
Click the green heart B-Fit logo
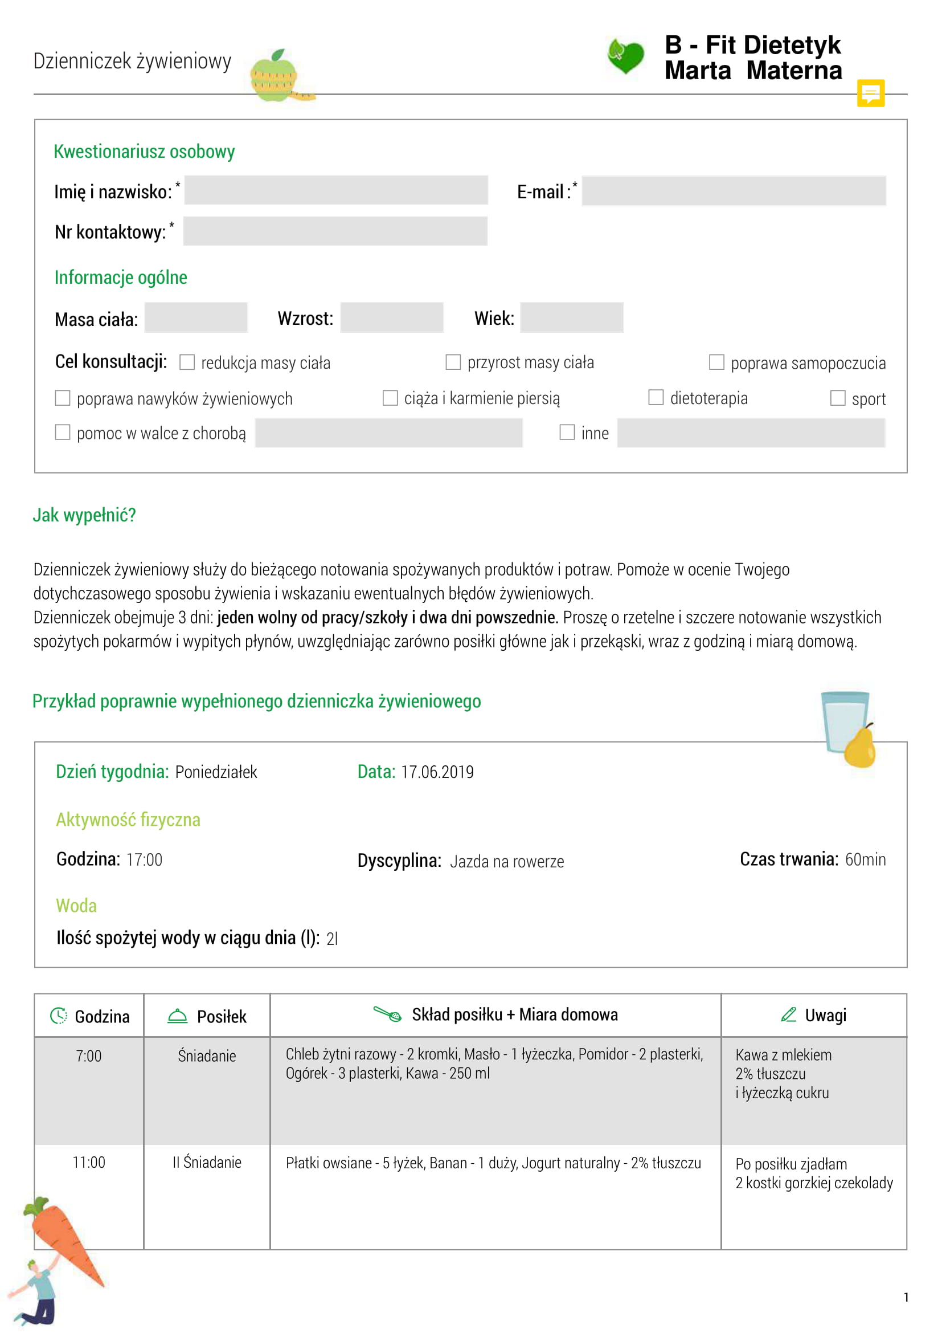[x=625, y=56]
